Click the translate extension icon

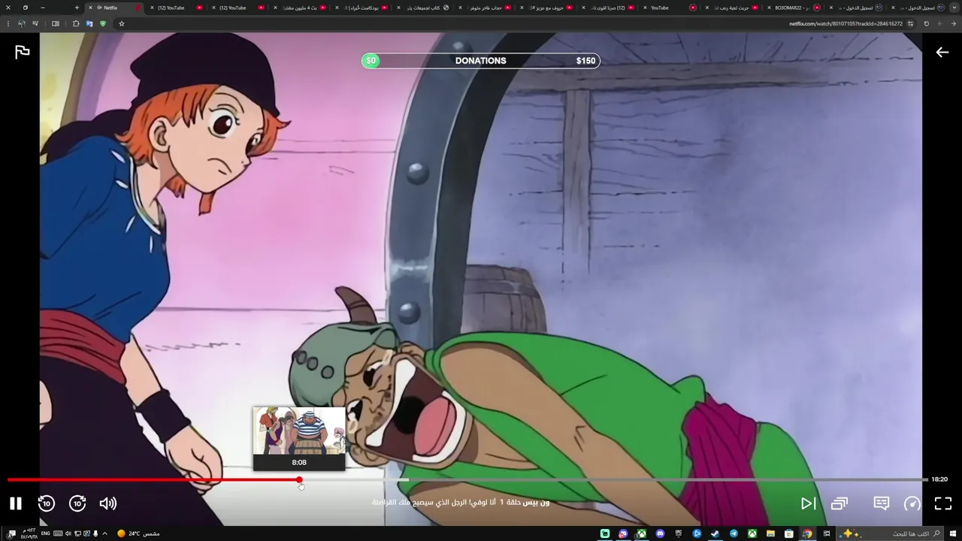[x=89, y=23]
